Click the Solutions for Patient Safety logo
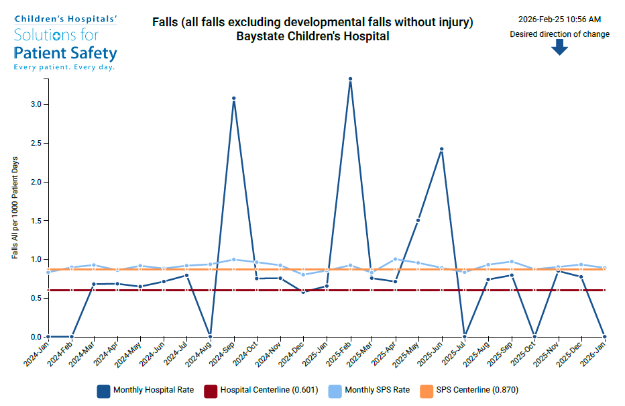Viewport: 625px width, 406px height. 65,40
